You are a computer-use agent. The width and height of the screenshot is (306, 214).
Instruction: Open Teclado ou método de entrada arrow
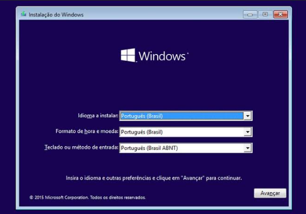(x=248, y=148)
